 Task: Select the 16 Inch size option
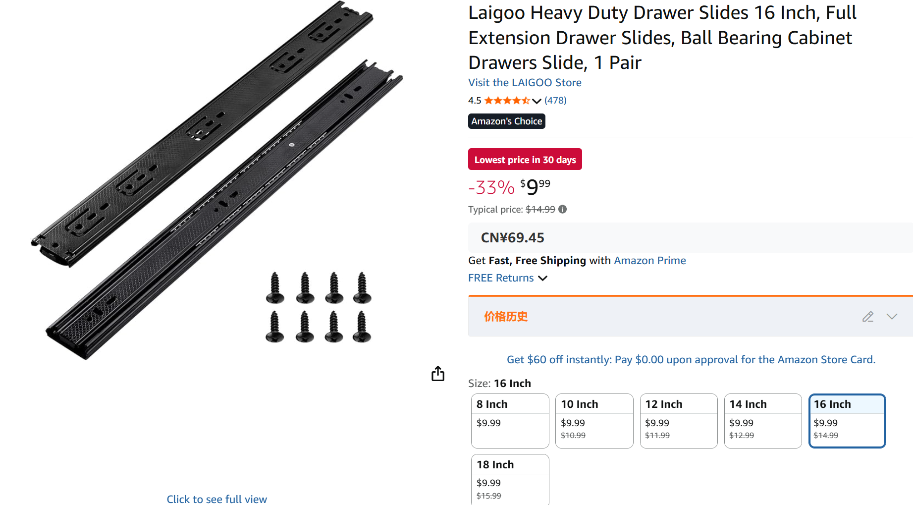[847, 421]
